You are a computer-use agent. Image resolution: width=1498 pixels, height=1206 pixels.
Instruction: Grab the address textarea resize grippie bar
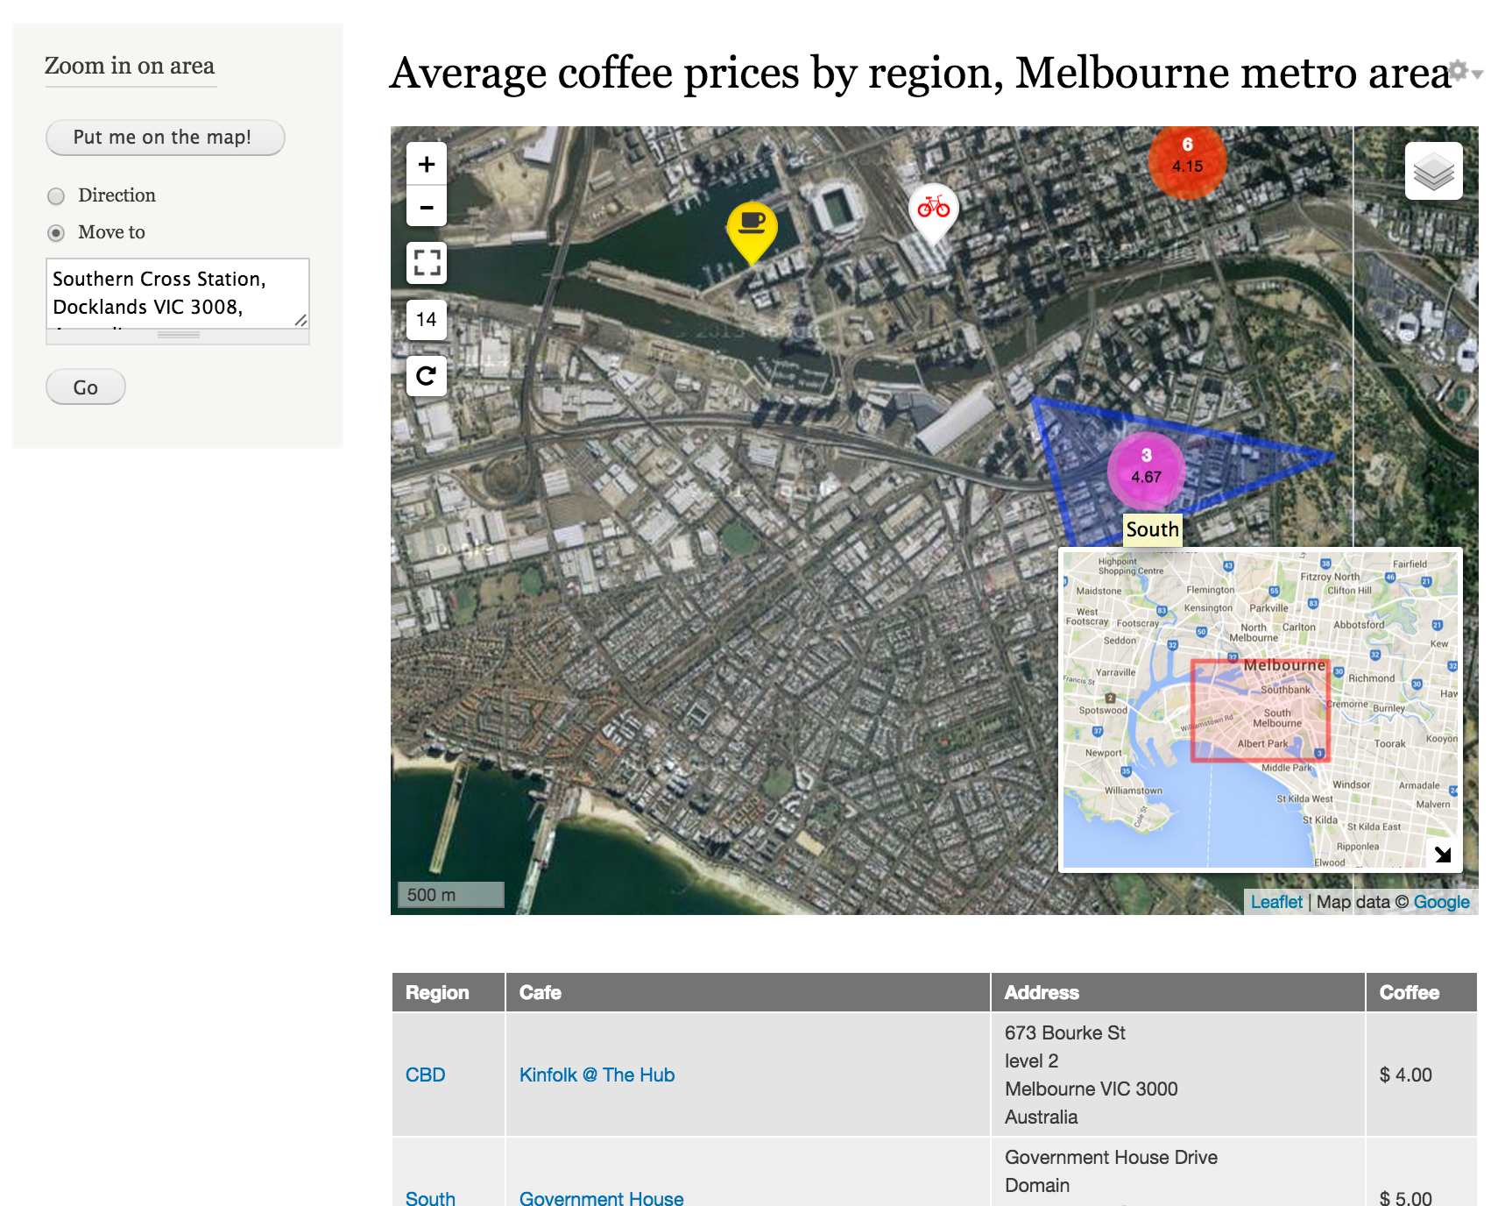178,336
